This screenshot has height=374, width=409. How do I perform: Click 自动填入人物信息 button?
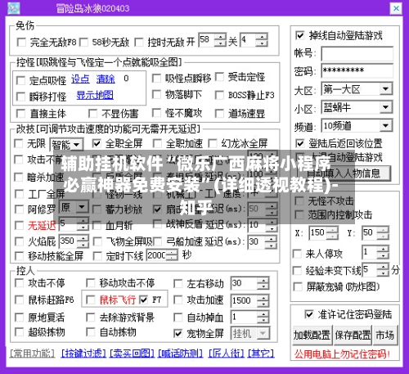[x=344, y=173]
